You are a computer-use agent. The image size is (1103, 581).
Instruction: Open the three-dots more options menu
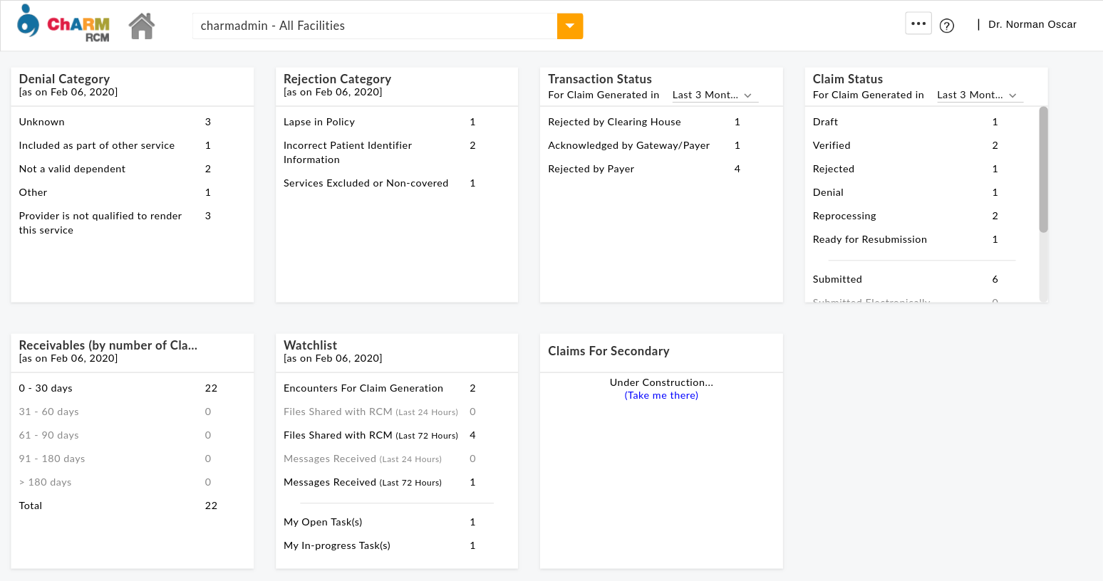pos(918,23)
